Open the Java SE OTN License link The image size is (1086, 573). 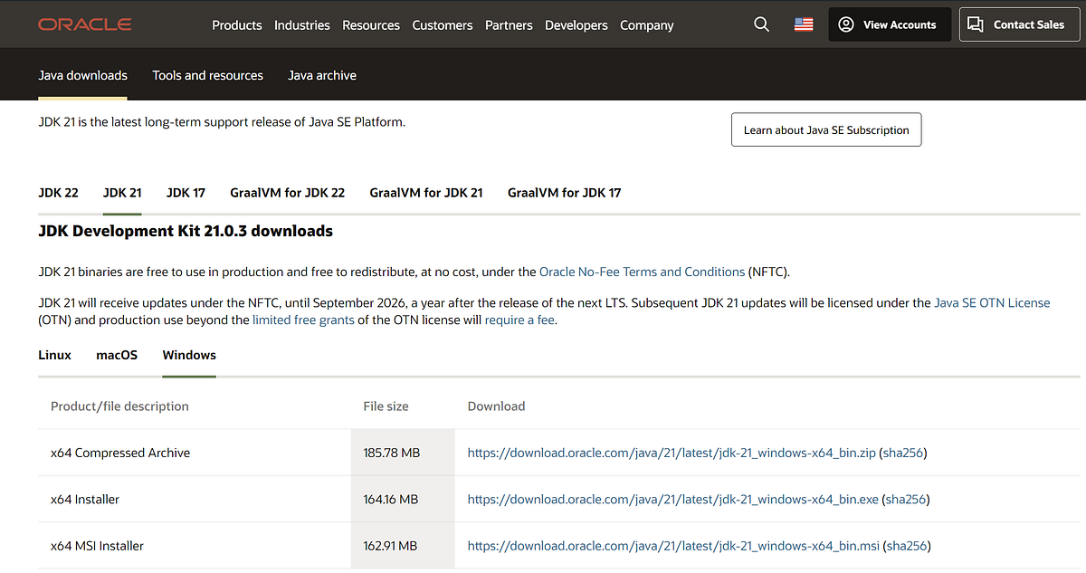pyautogui.click(x=993, y=303)
